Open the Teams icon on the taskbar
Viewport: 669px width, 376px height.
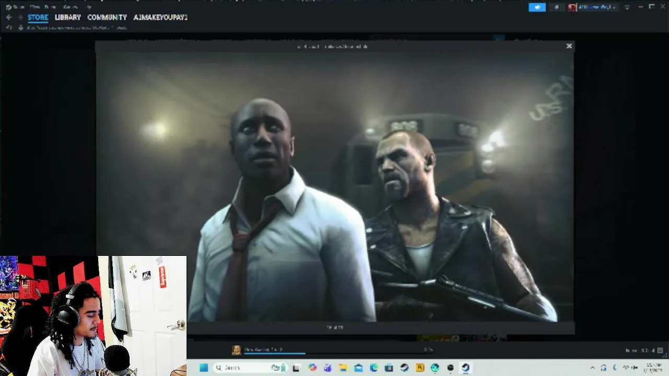[x=328, y=368]
